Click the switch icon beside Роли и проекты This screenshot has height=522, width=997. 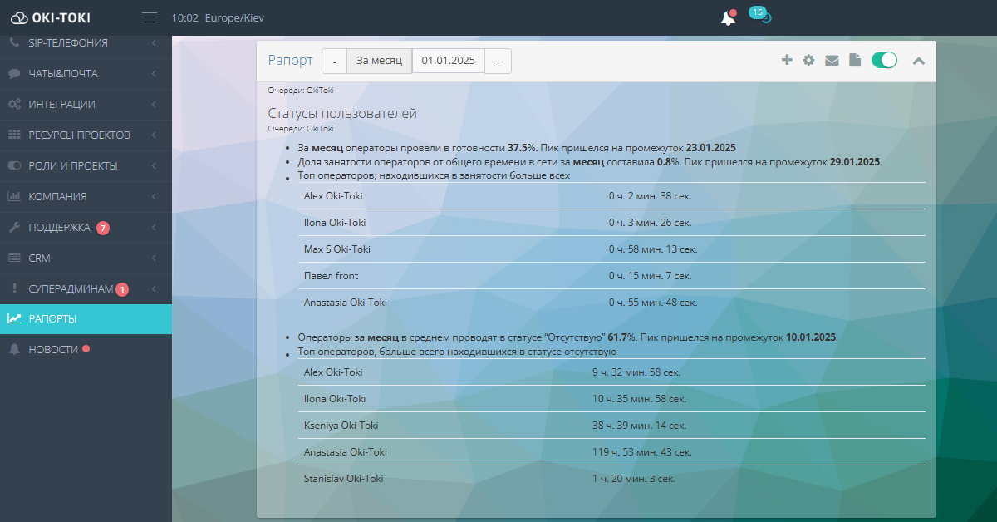pyautogui.click(x=14, y=165)
